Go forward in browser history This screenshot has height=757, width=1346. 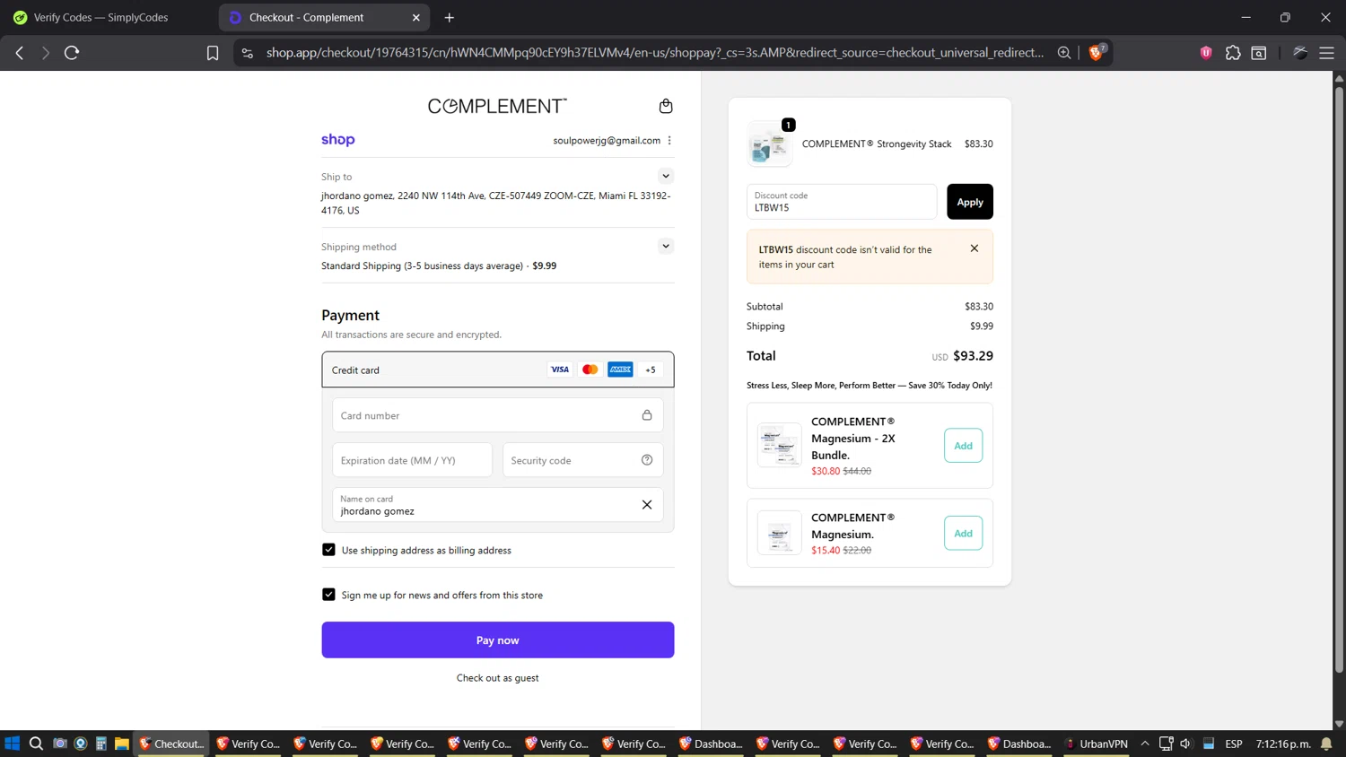click(45, 53)
